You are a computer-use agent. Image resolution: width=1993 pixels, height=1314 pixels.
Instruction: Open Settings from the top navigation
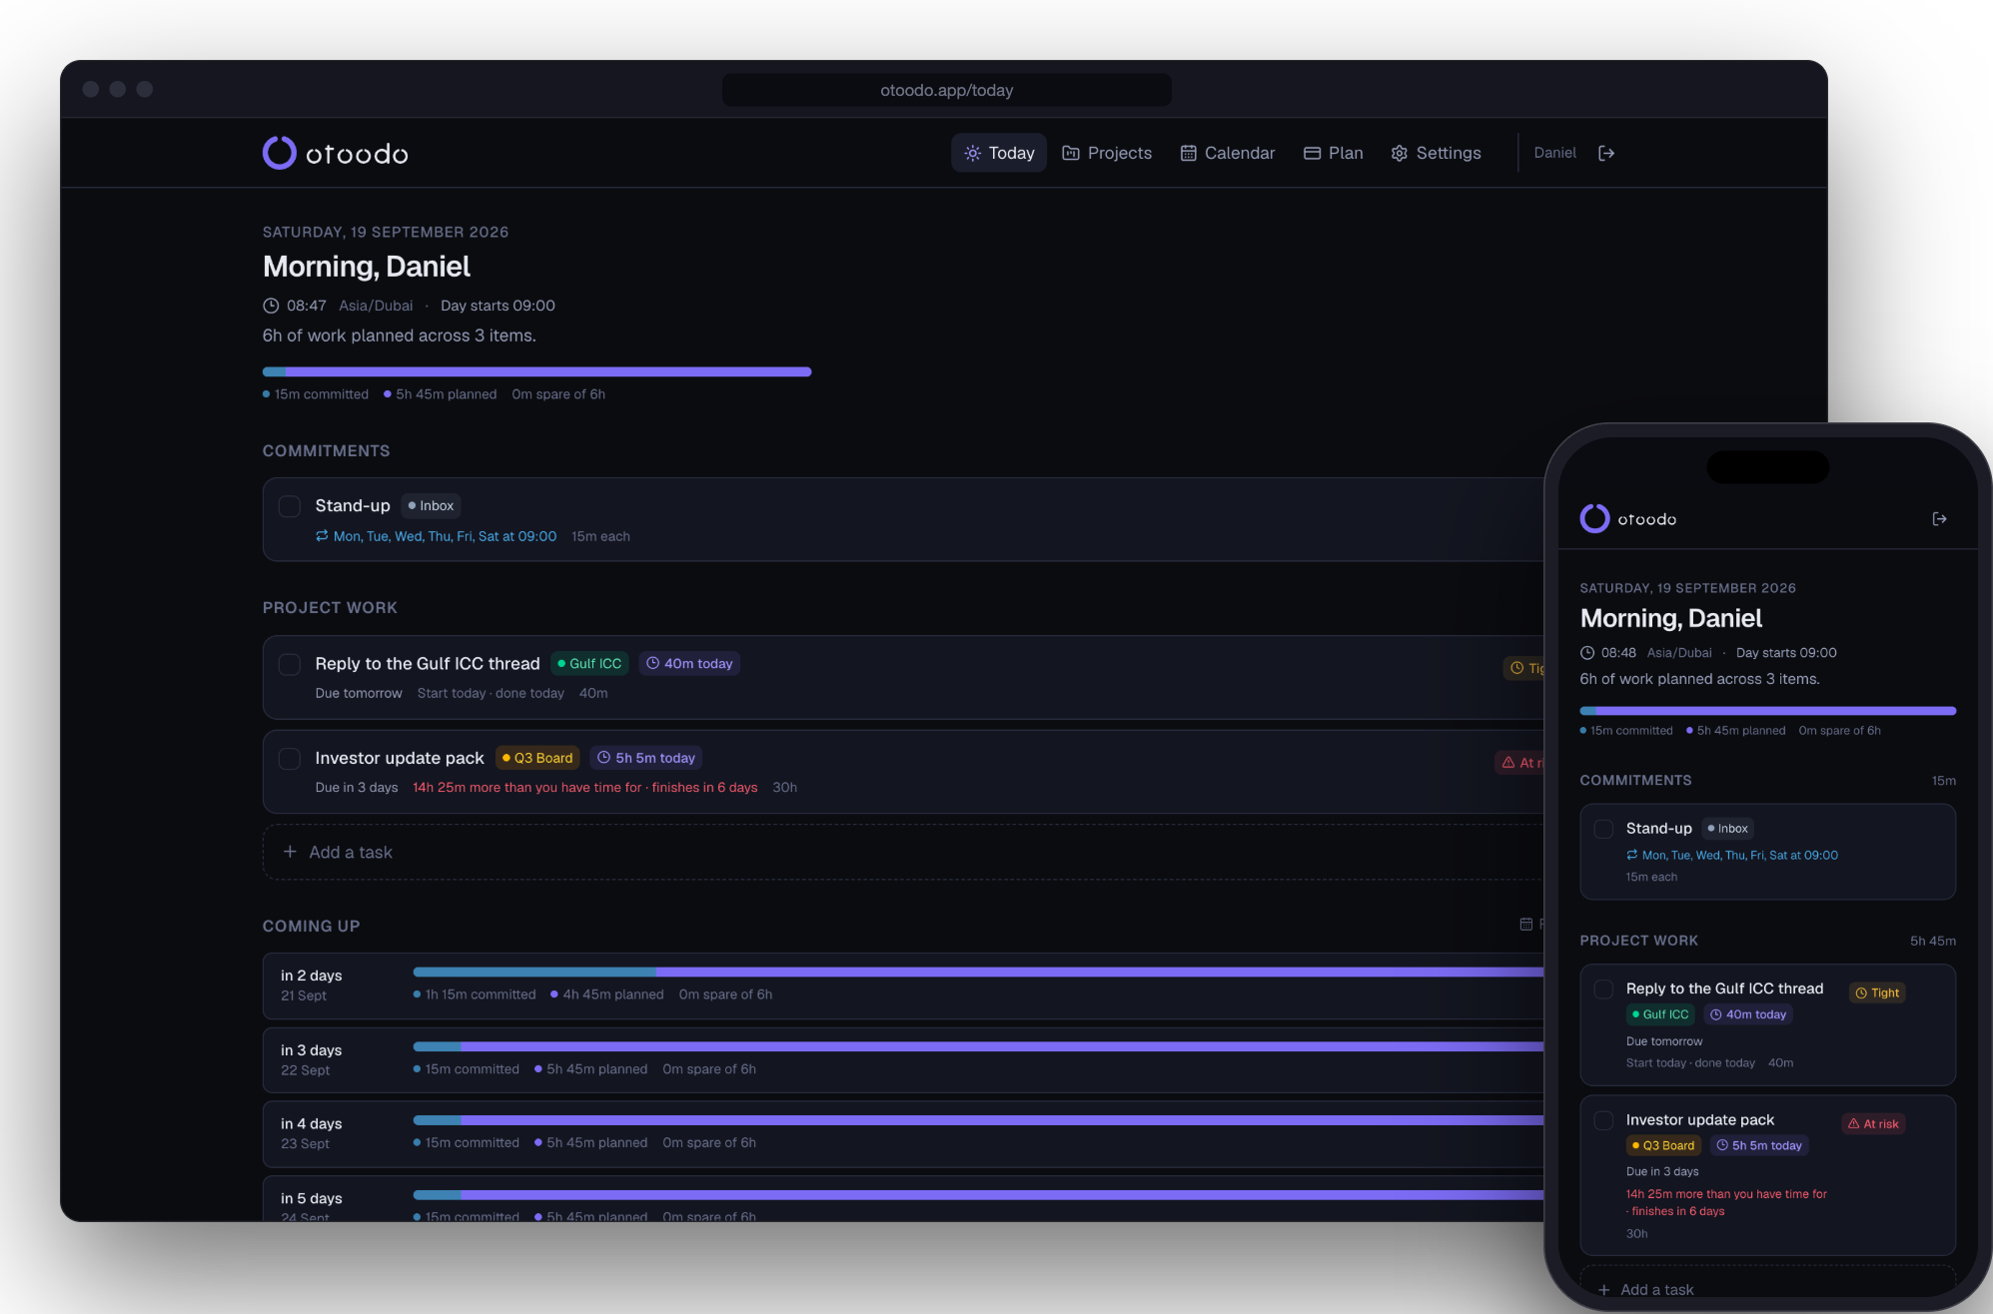[x=1437, y=153]
